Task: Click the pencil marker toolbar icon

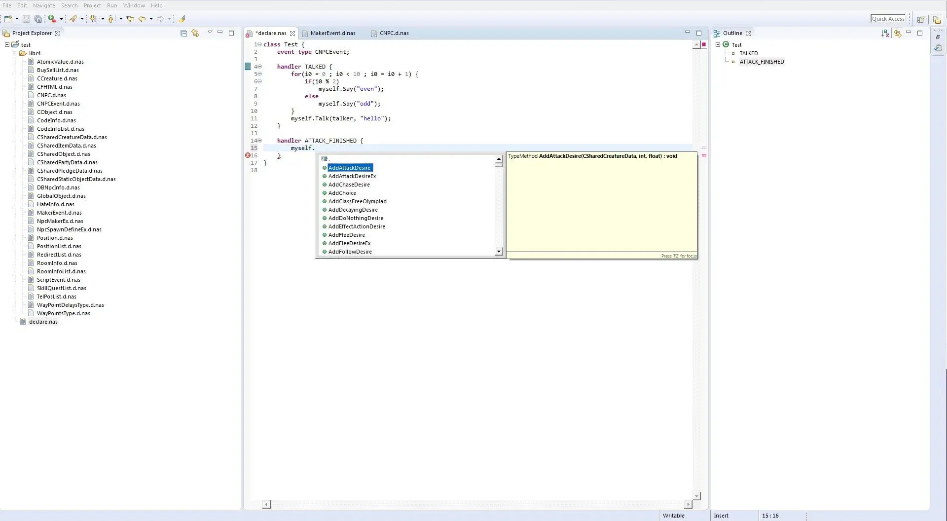Action: (x=182, y=19)
